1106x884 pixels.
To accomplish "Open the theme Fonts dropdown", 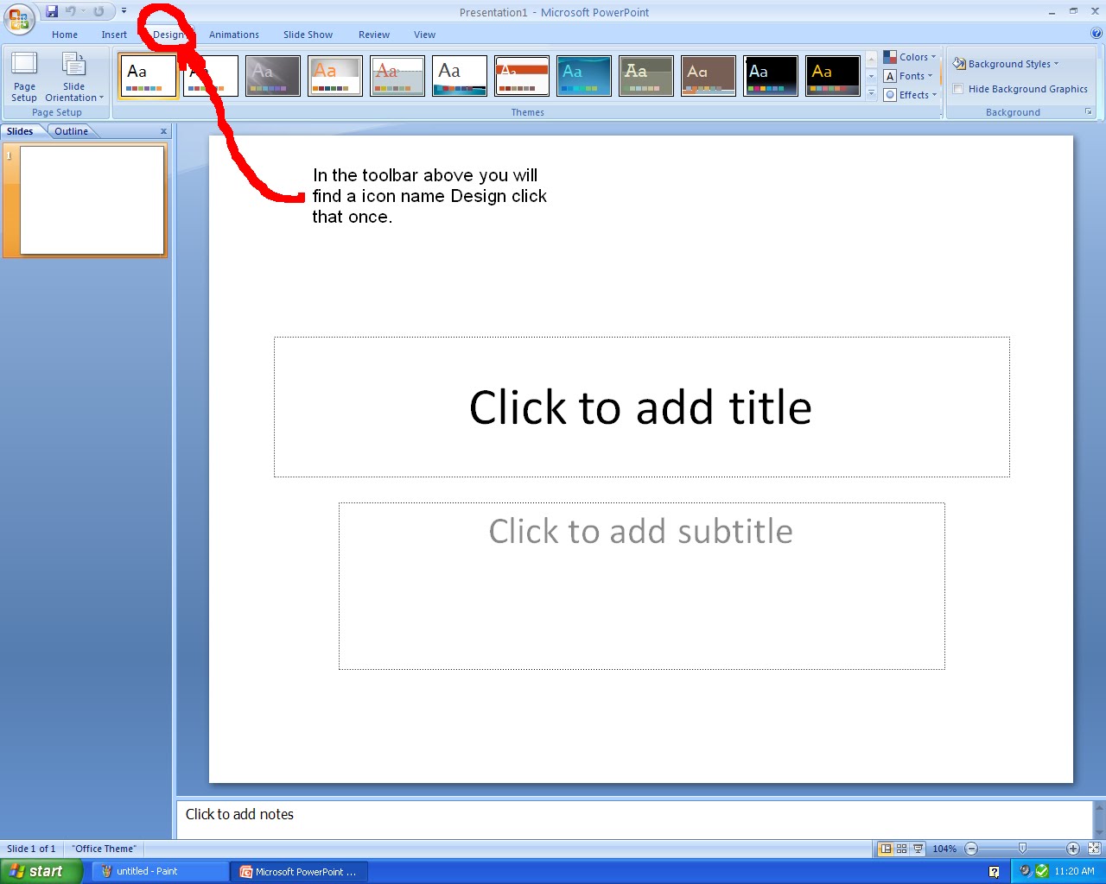I will pyautogui.click(x=909, y=76).
